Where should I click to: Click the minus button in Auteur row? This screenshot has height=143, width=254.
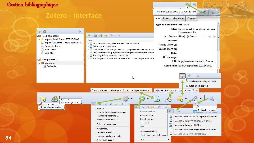[x=210, y=37]
